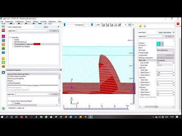
Task: Open the taskbar file explorer folder
Action: pos(41,117)
